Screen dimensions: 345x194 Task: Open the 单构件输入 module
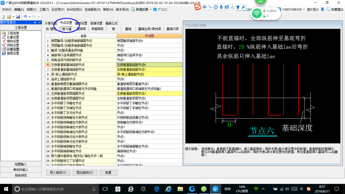click(x=21, y=170)
